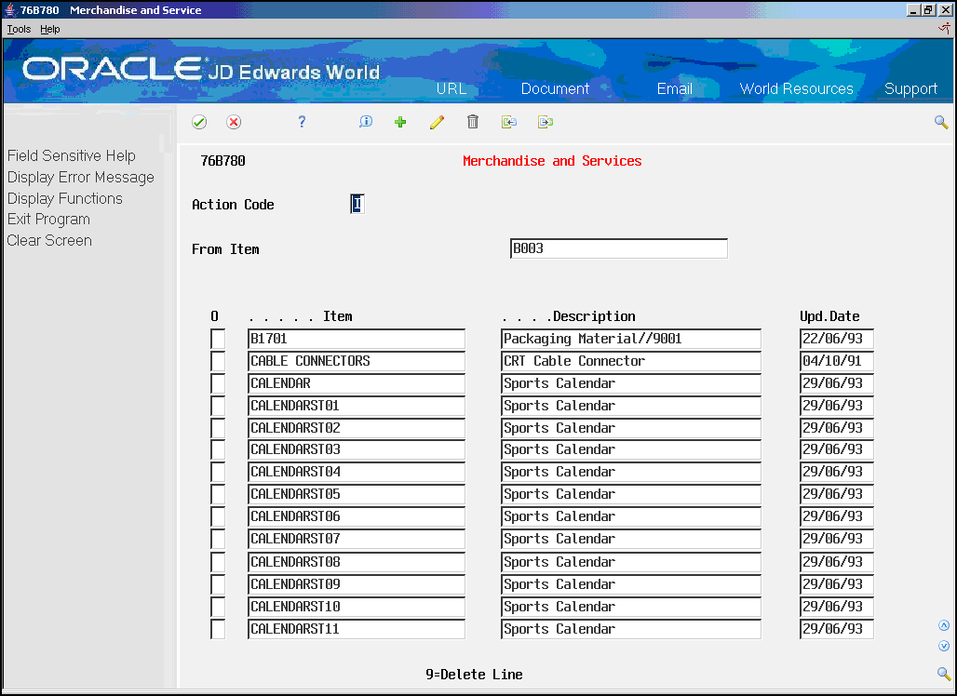
Task: Click option box for CALENDARST05 row
Action: point(218,494)
